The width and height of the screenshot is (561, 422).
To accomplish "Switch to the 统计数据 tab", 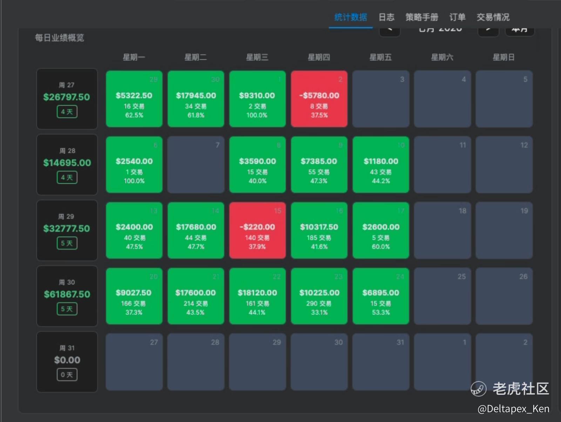I will pyautogui.click(x=351, y=17).
